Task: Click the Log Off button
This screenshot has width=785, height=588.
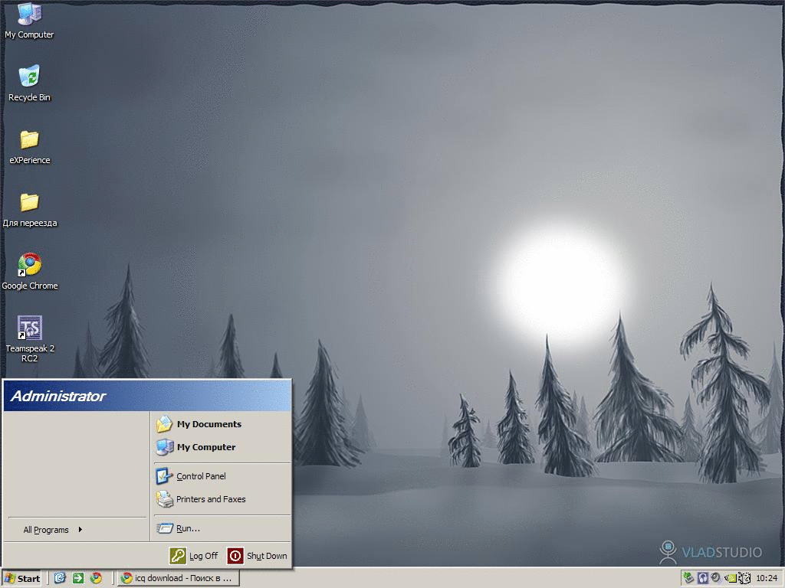Action: pos(194,556)
